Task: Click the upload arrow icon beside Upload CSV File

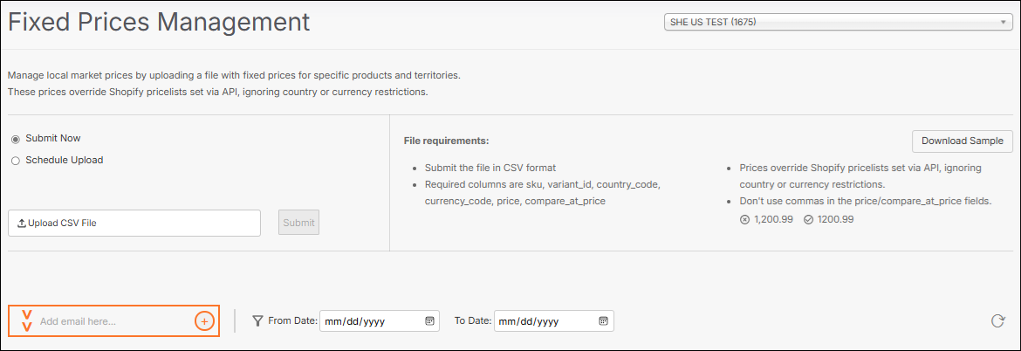Action: point(22,223)
